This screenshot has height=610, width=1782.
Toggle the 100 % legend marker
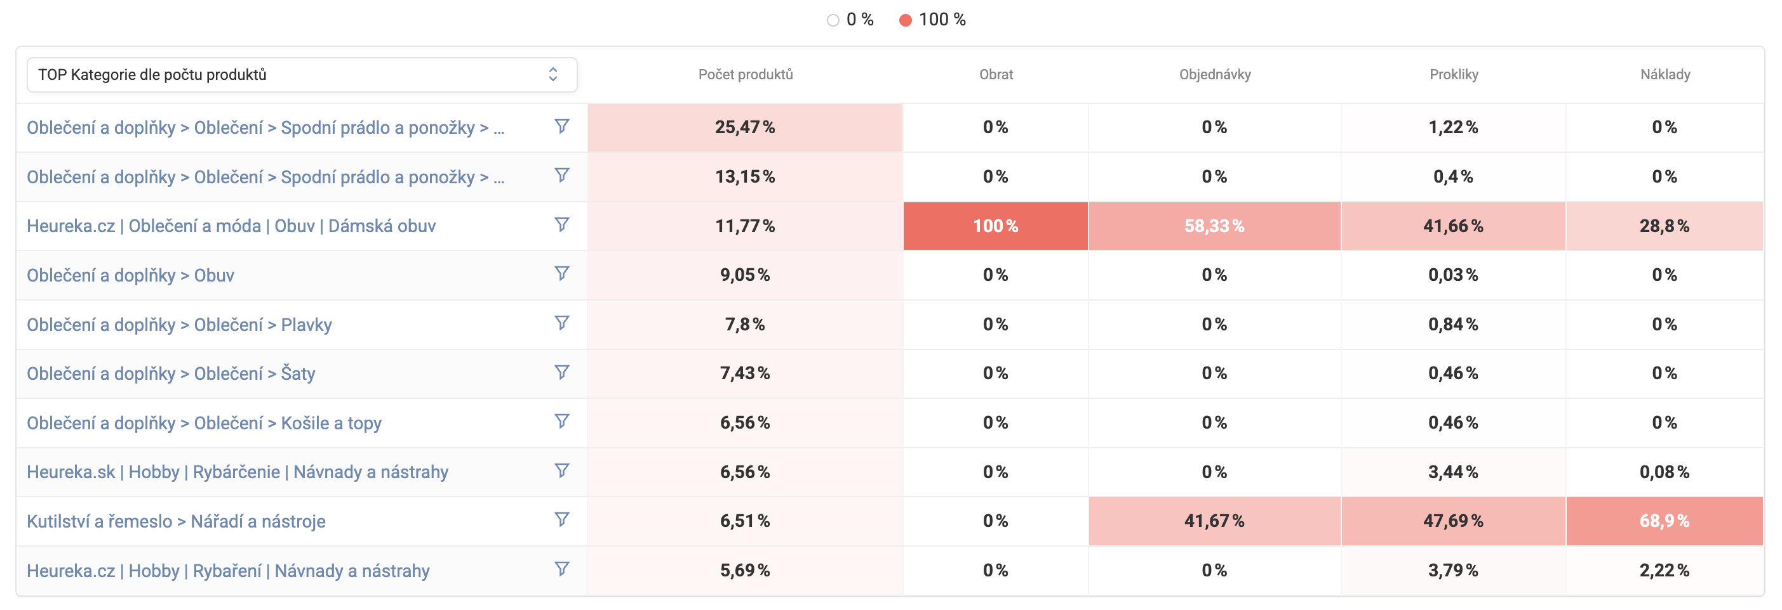pos(905,20)
